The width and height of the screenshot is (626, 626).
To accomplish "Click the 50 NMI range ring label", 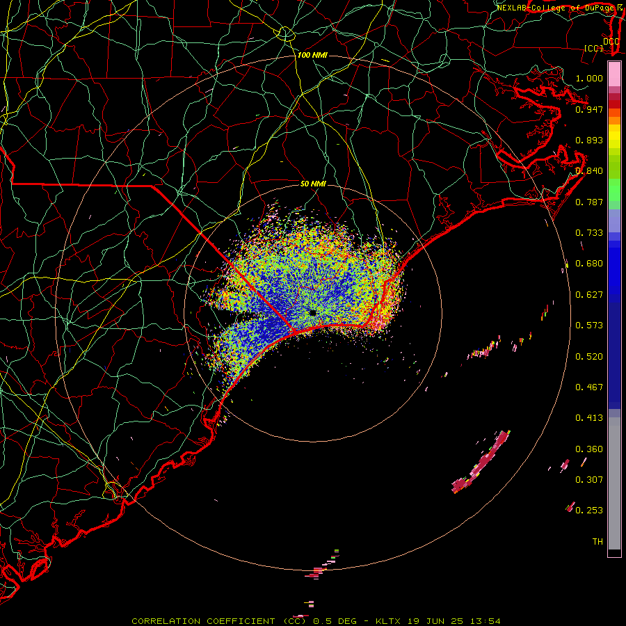I will click(x=313, y=184).
